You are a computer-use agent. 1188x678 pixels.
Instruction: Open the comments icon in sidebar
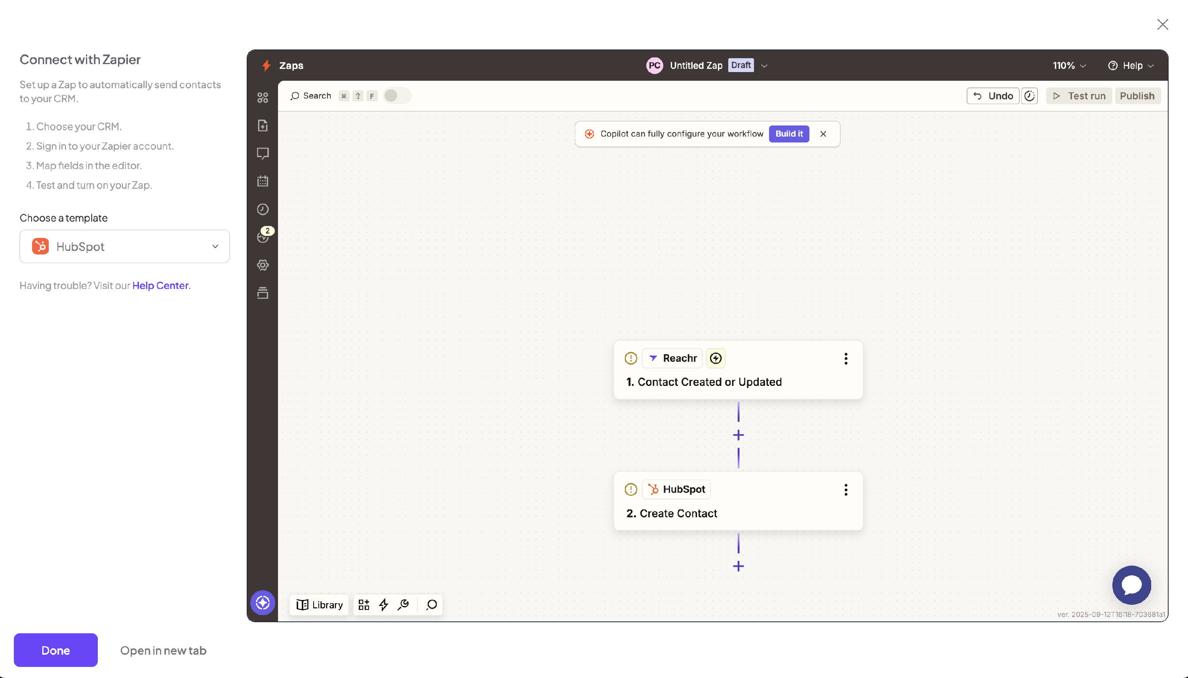(x=263, y=153)
